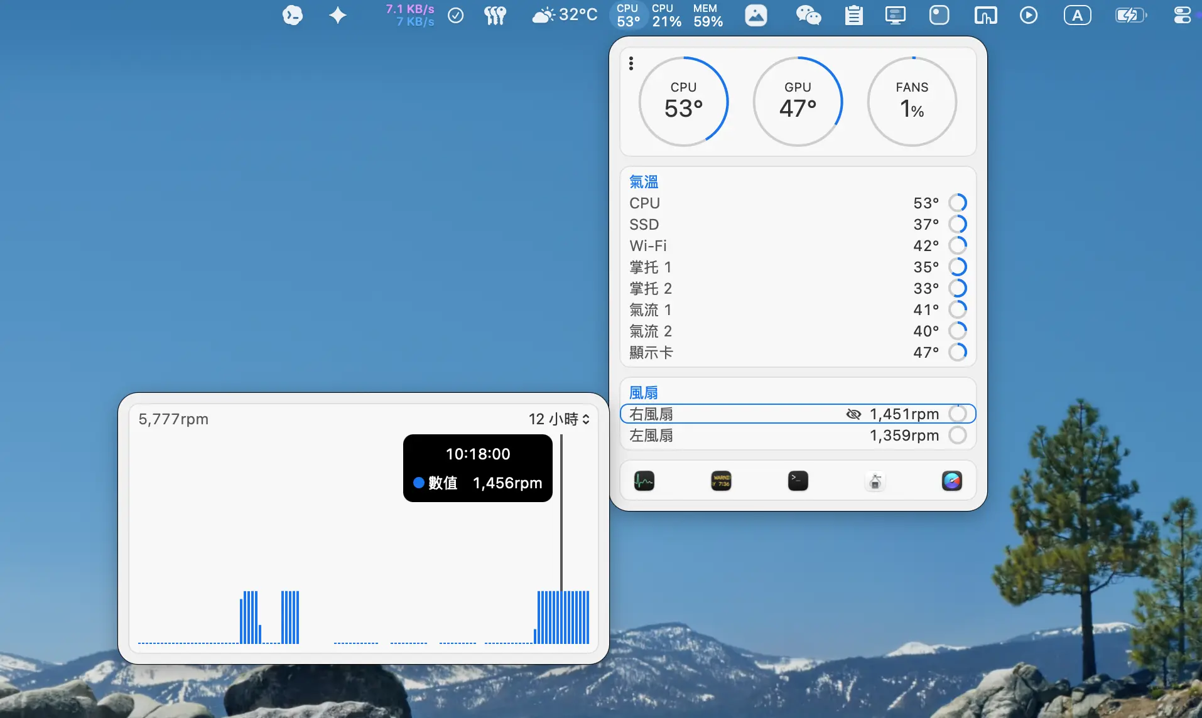
Task: Open the CPU usage 21% menu bar item
Action: [x=666, y=15]
